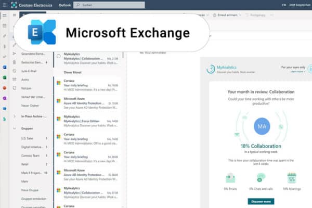Open the Archiv folder icon
This screenshot has width=312, height=208.
coord(15,80)
